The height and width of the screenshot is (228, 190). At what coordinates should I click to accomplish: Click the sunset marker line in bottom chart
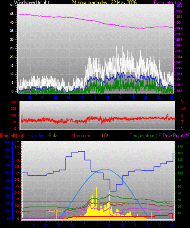151,216
